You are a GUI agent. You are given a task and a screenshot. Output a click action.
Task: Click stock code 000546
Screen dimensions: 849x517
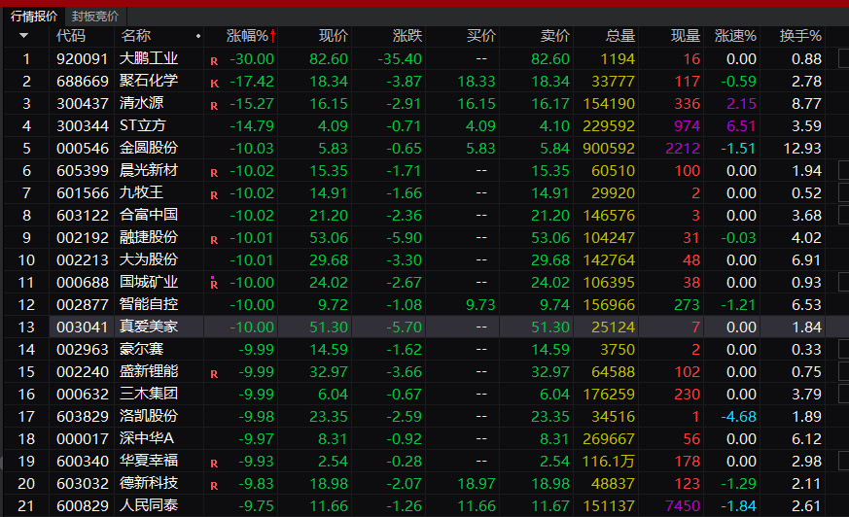[x=83, y=148]
